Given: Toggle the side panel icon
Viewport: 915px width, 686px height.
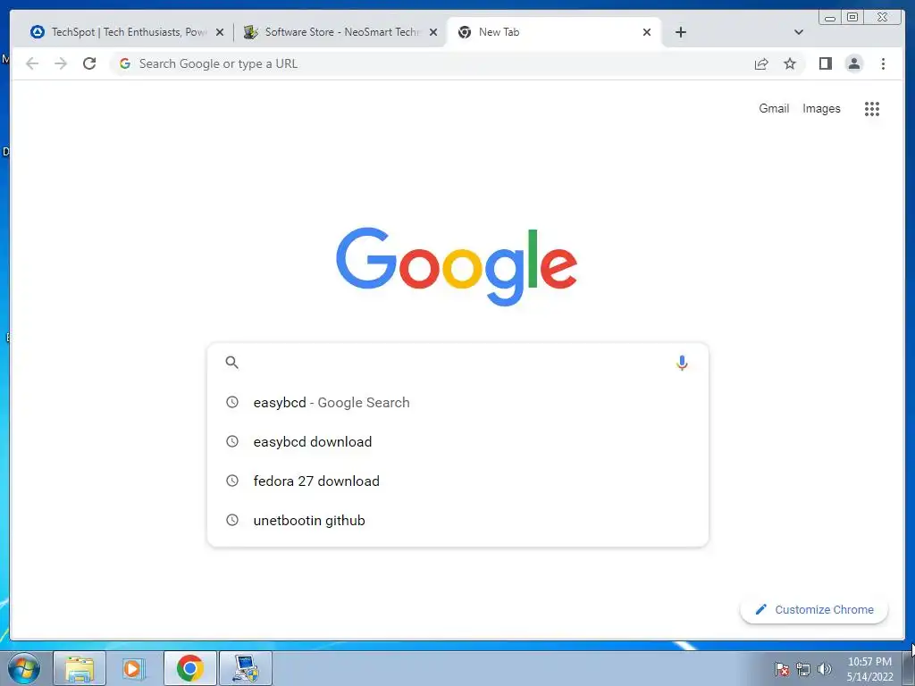Looking at the screenshot, I should (825, 63).
